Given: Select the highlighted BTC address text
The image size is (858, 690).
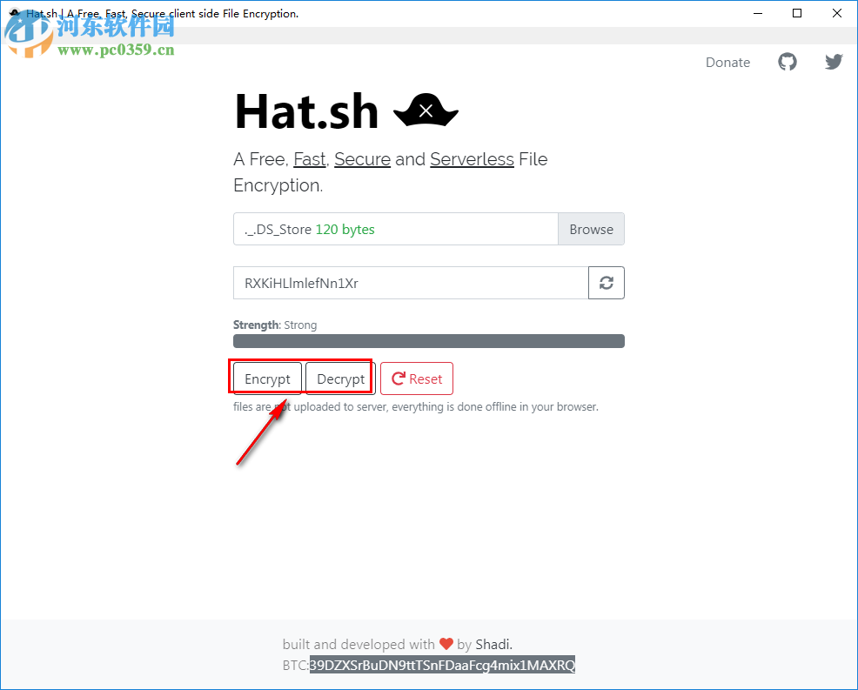Looking at the screenshot, I should pos(442,665).
